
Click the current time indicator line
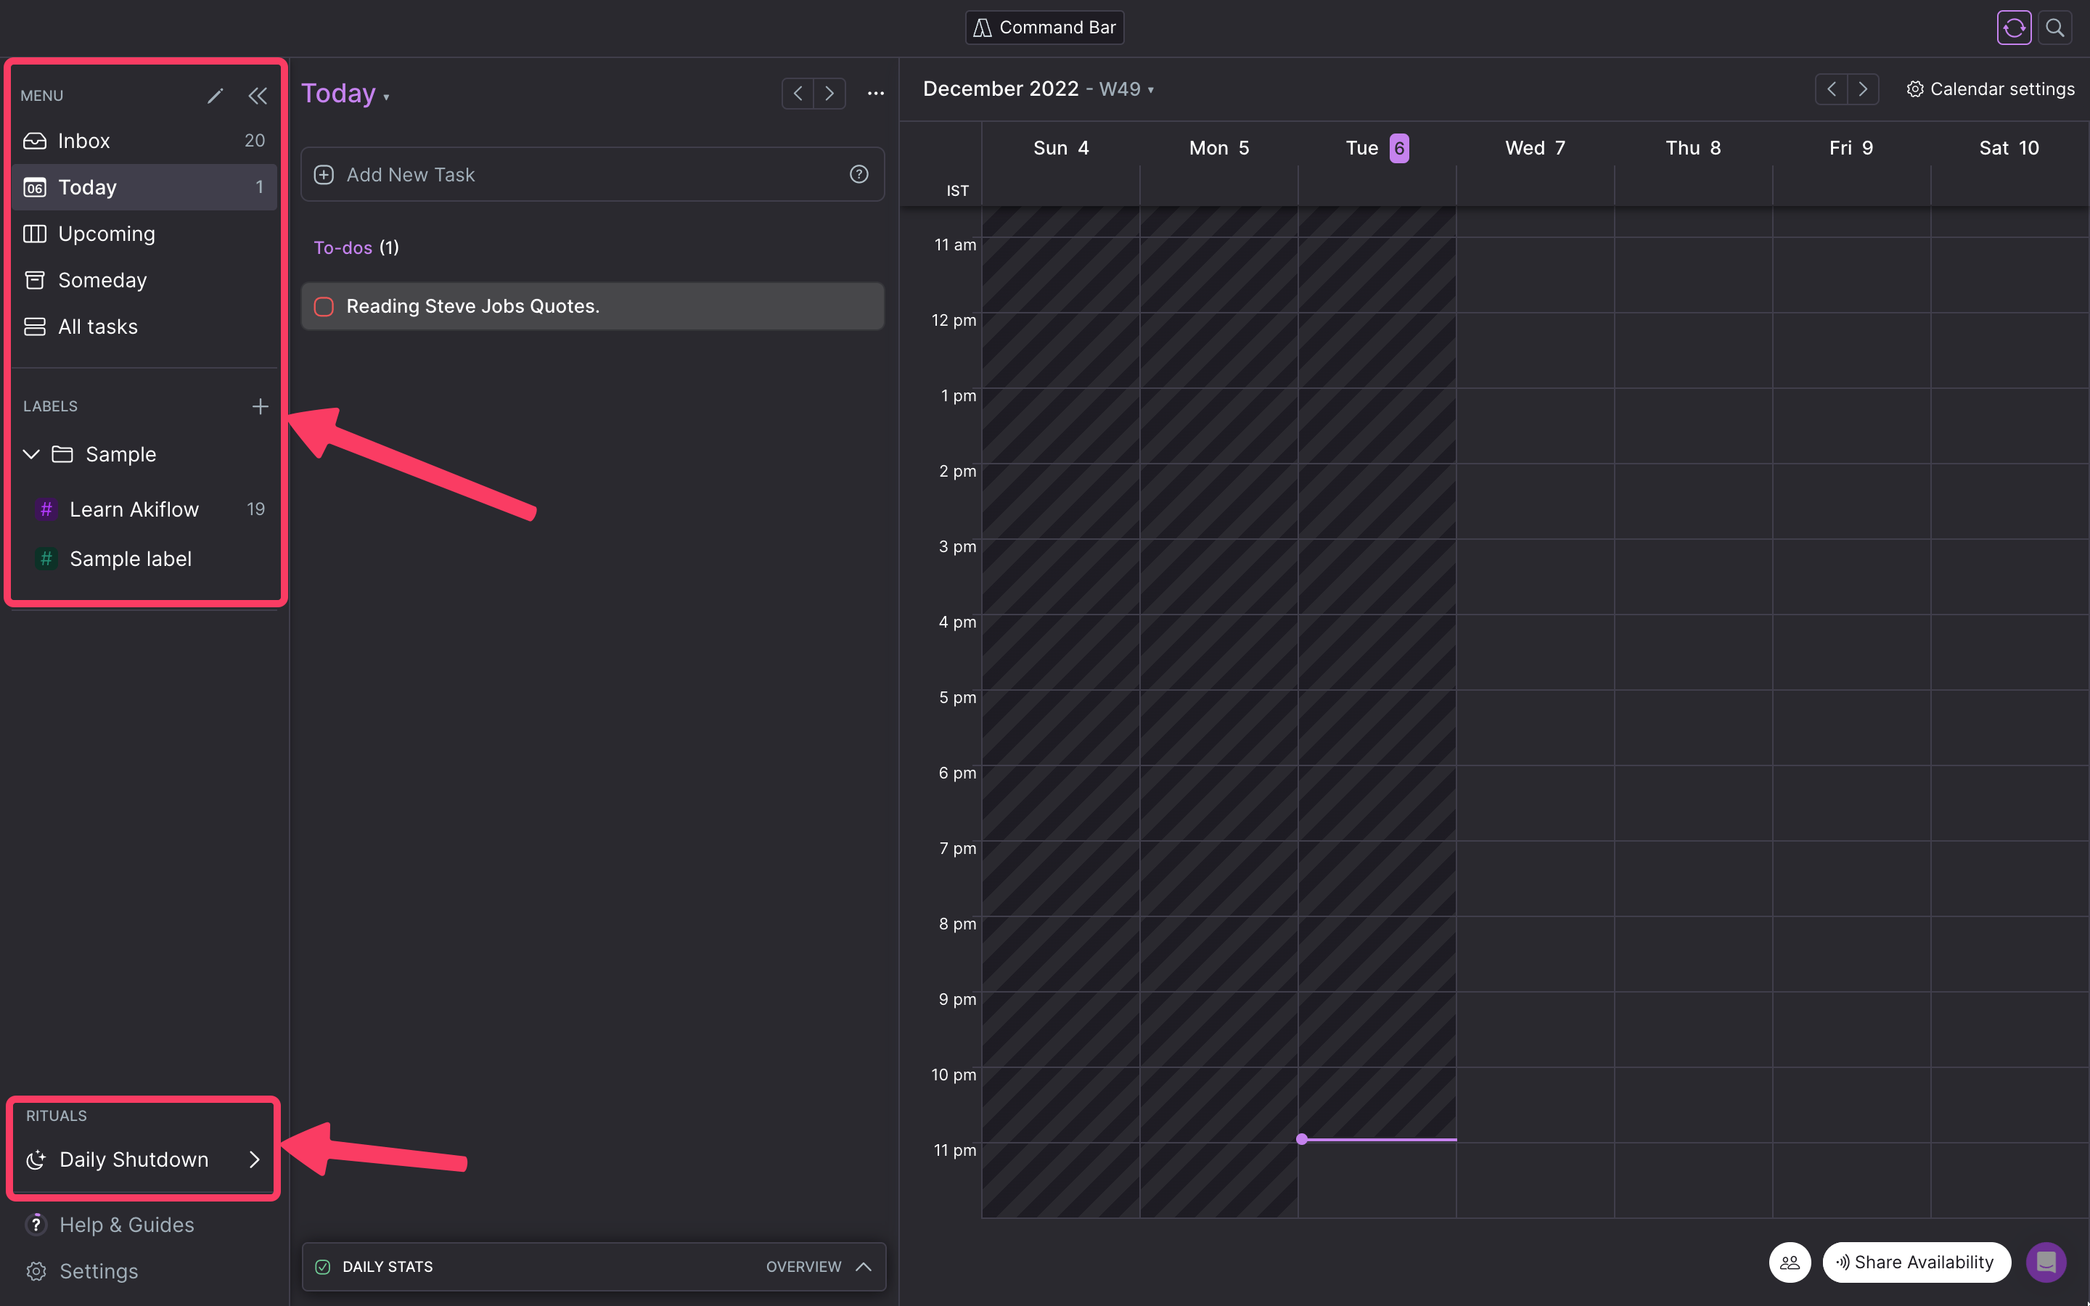(x=1378, y=1139)
